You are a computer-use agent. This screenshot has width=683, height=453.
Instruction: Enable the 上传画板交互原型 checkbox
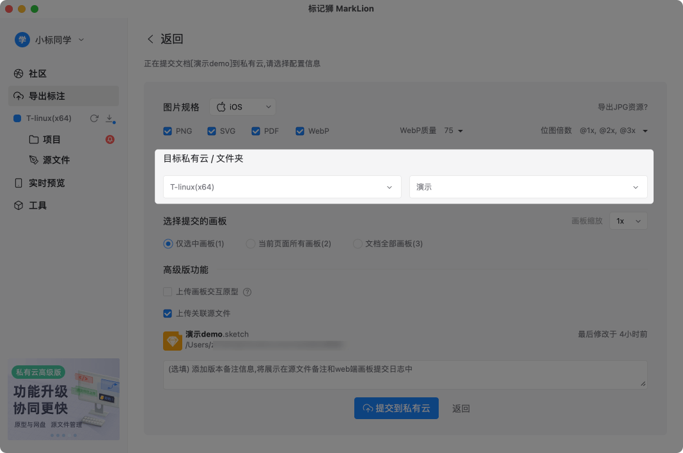168,292
